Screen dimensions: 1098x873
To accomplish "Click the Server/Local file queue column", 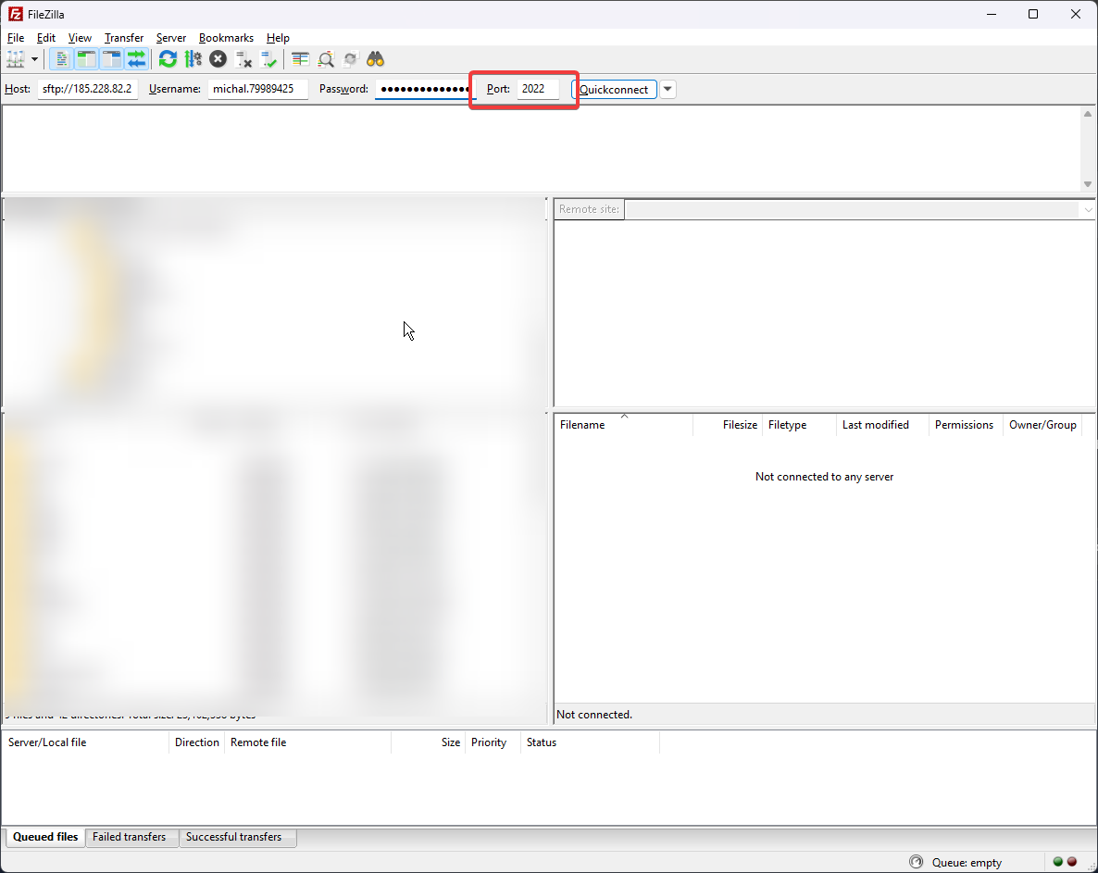I will pos(85,742).
